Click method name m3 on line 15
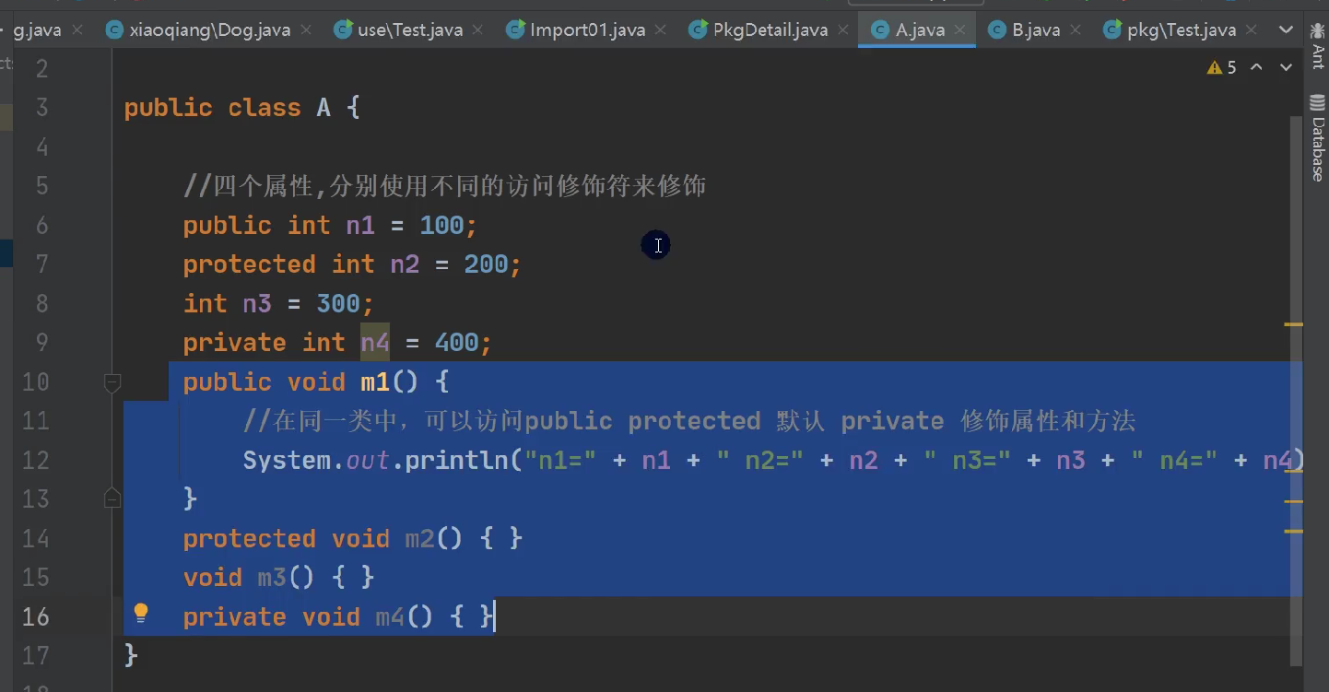 (272, 577)
